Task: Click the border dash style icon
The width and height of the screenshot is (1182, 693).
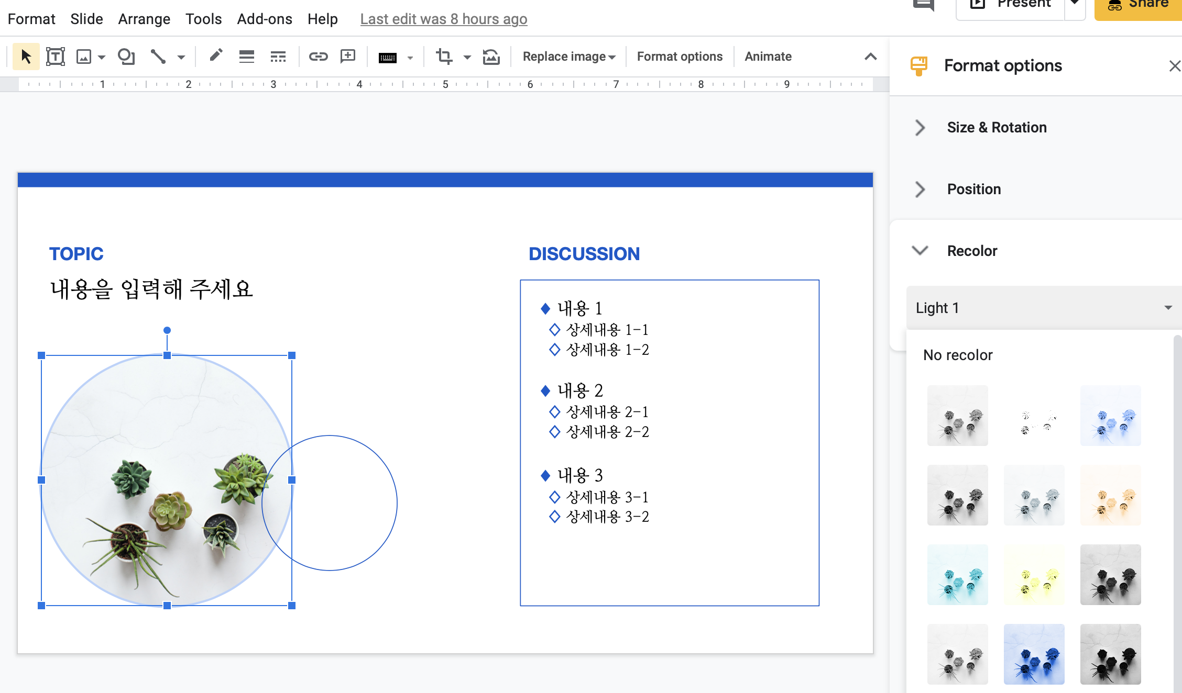Action: coord(278,57)
